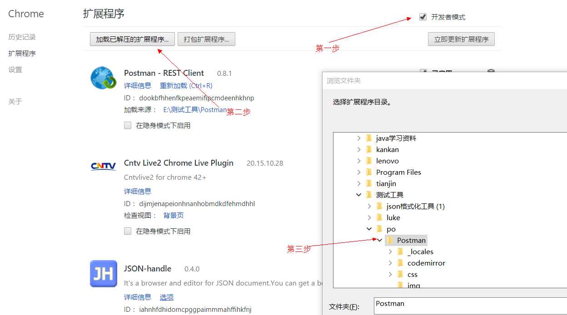Viewport: 567px width, 315px height.
Task: Open 详细信息 link for JSON-handle
Action: pos(138,297)
